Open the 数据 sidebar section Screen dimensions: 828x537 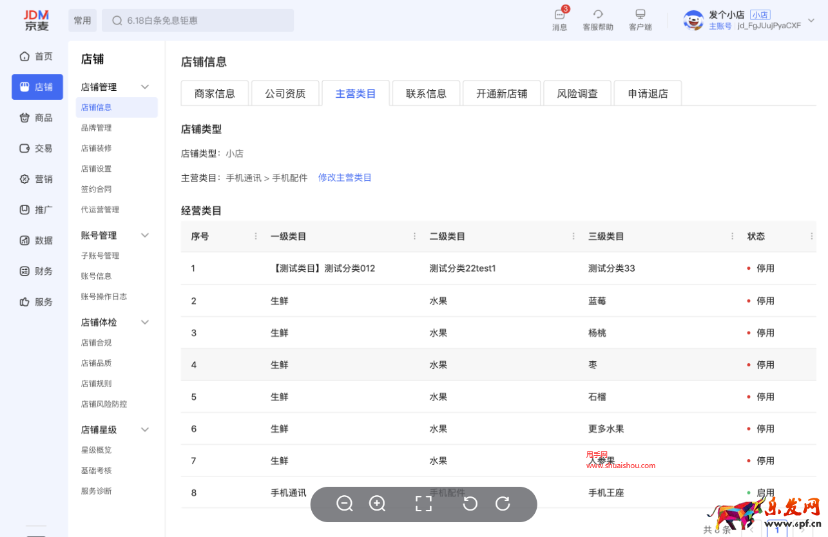pyautogui.click(x=37, y=240)
